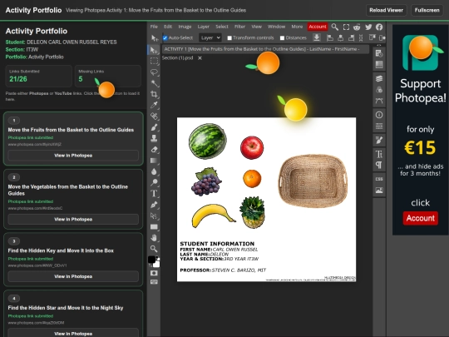The image size is (449, 337).
Task: Open the File menu
Action: click(154, 27)
